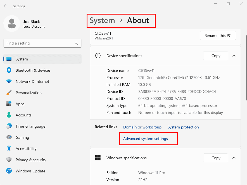The height and width of the screenshot is (185, 247).
Task: Click the Pen and touch value text
Action: click(180, 113)
